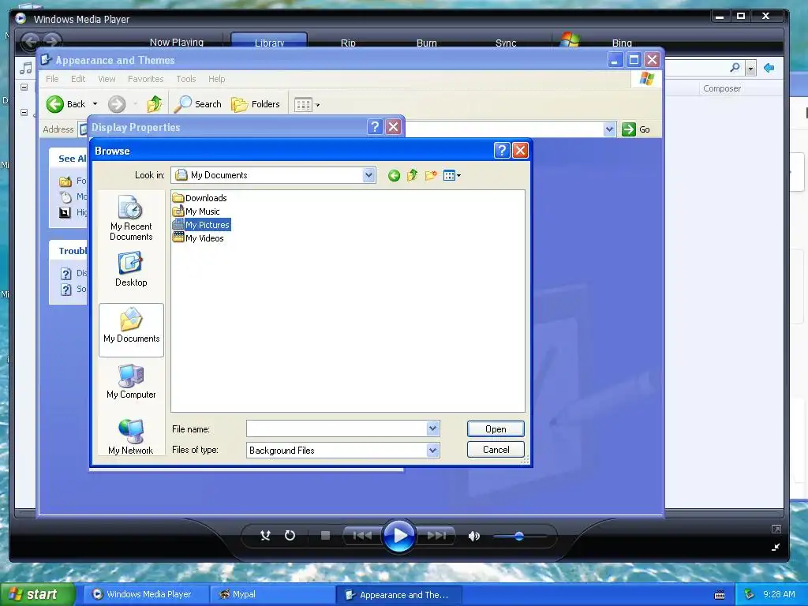Switch to Sync tab in Media Player
The image size is (808, 606).
point(506,43)
